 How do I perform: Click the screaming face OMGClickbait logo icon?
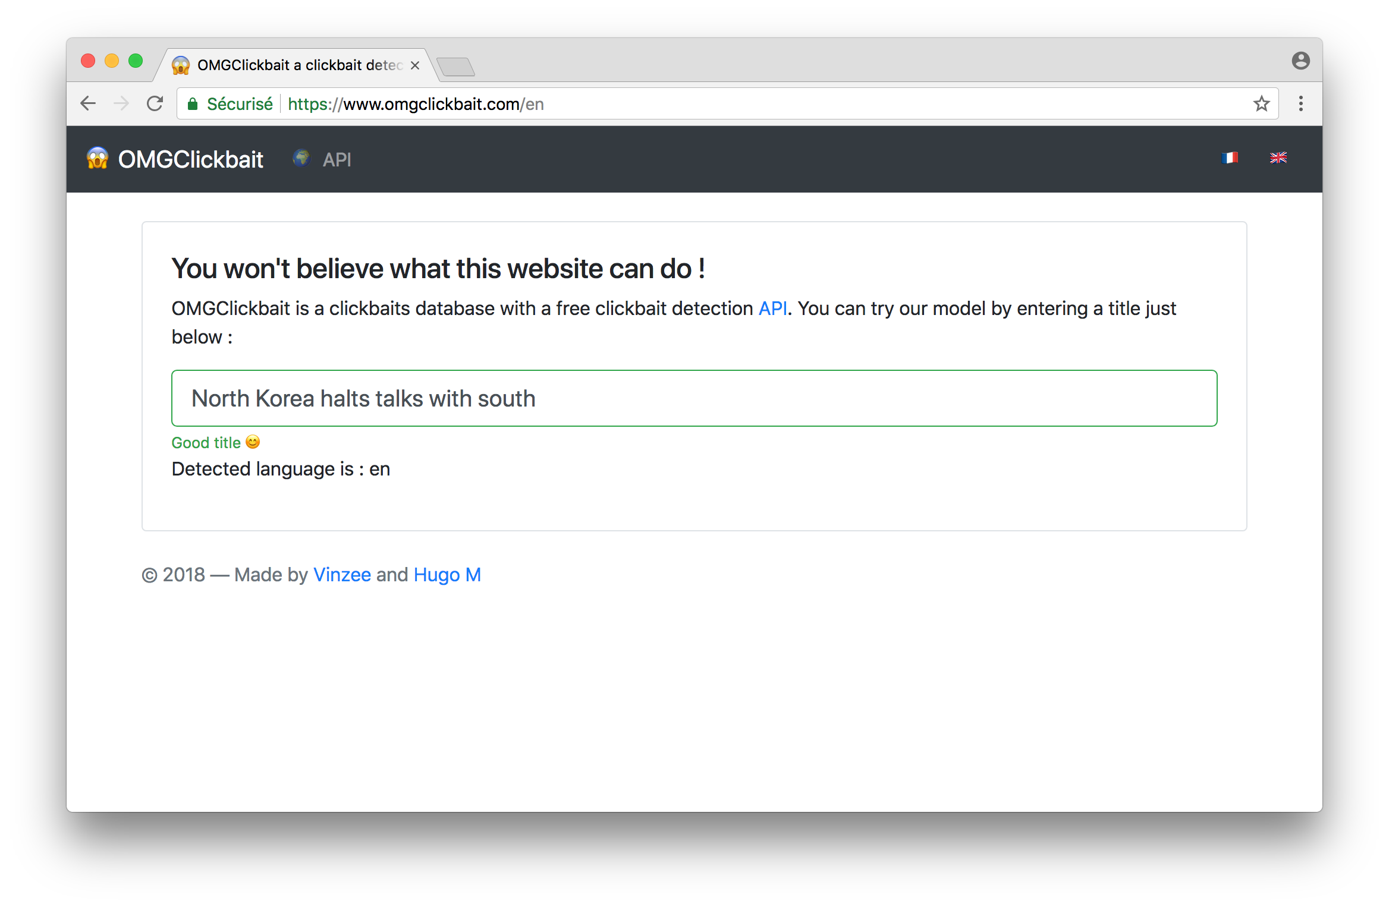(x=98, y=159)
